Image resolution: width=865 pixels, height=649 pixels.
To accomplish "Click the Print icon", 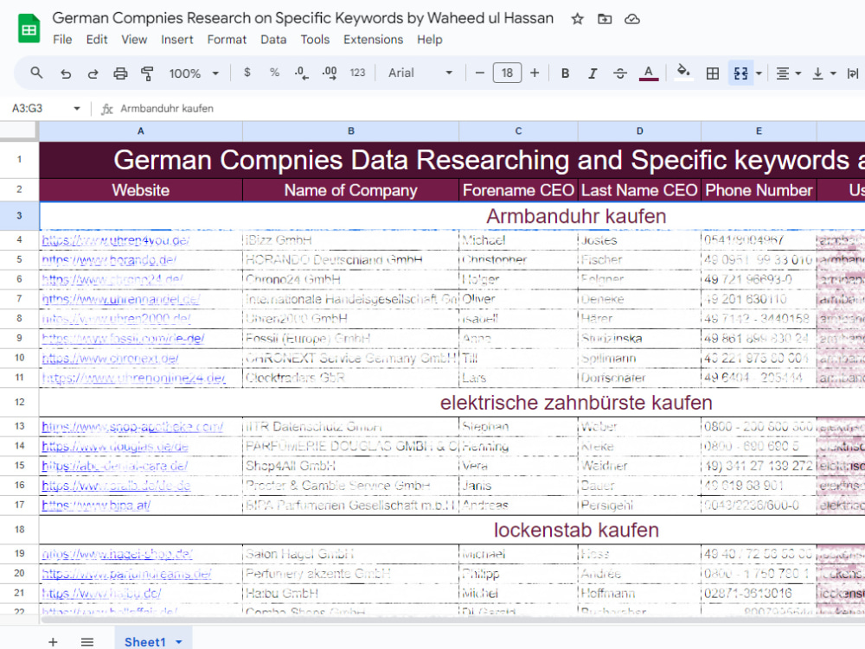I will coord(120,73).
